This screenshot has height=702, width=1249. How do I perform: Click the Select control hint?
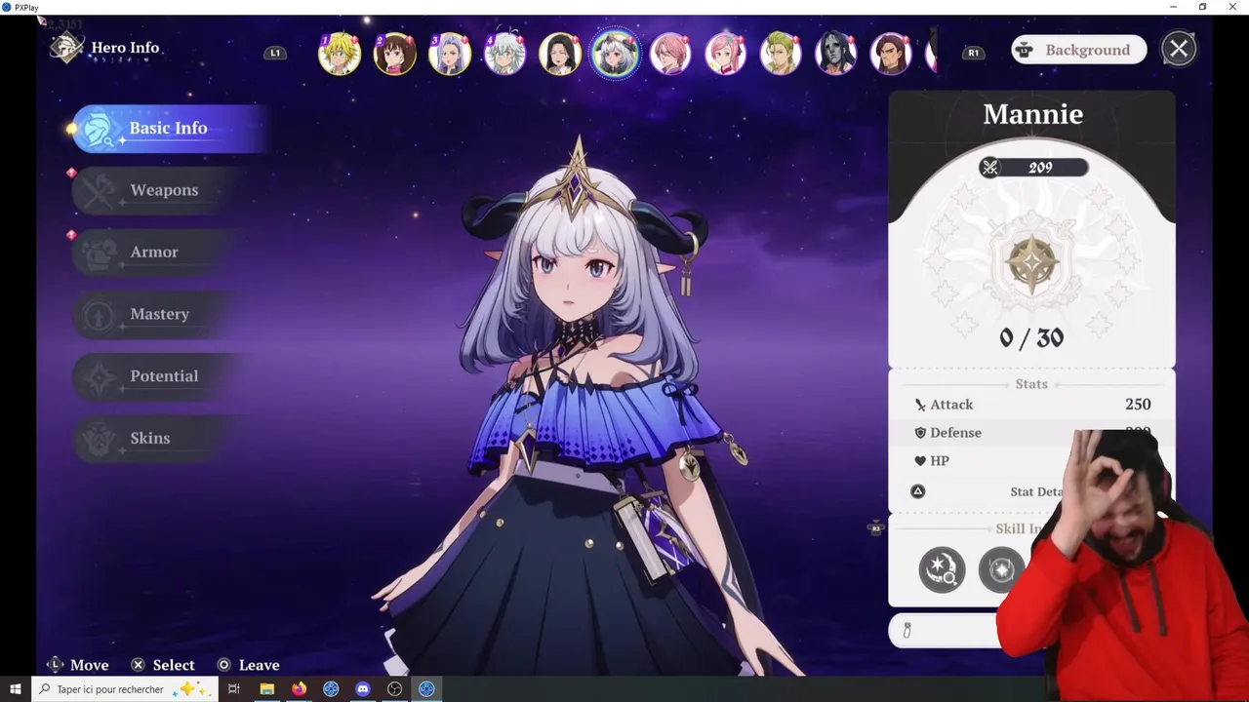[163, 665]
